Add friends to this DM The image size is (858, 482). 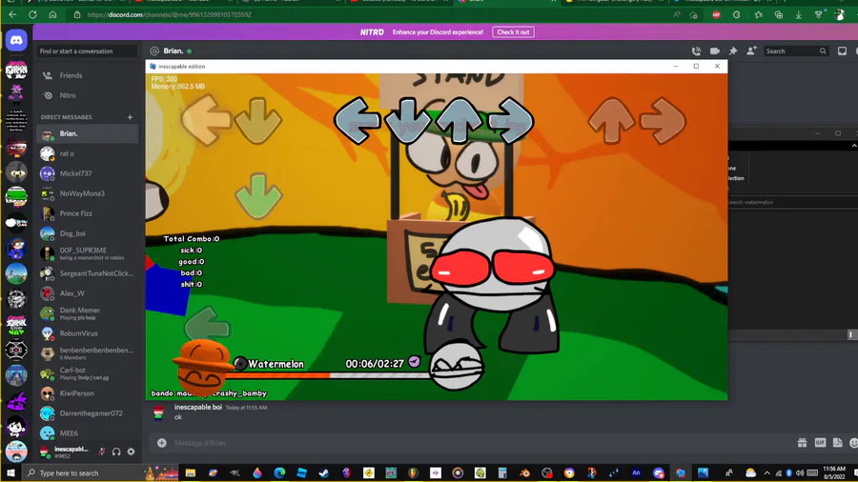coord(751,50)
